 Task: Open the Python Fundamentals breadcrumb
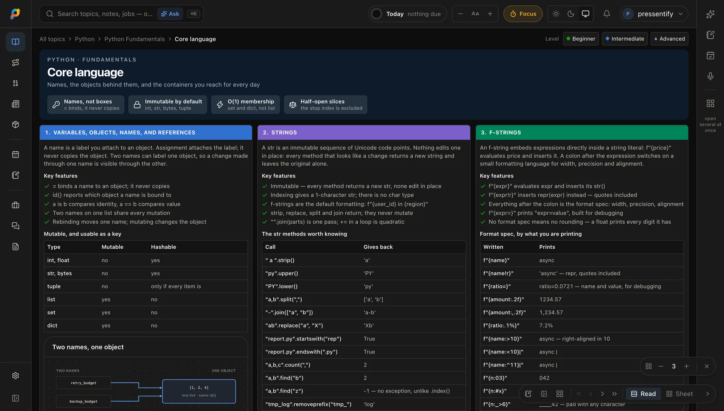134,39
